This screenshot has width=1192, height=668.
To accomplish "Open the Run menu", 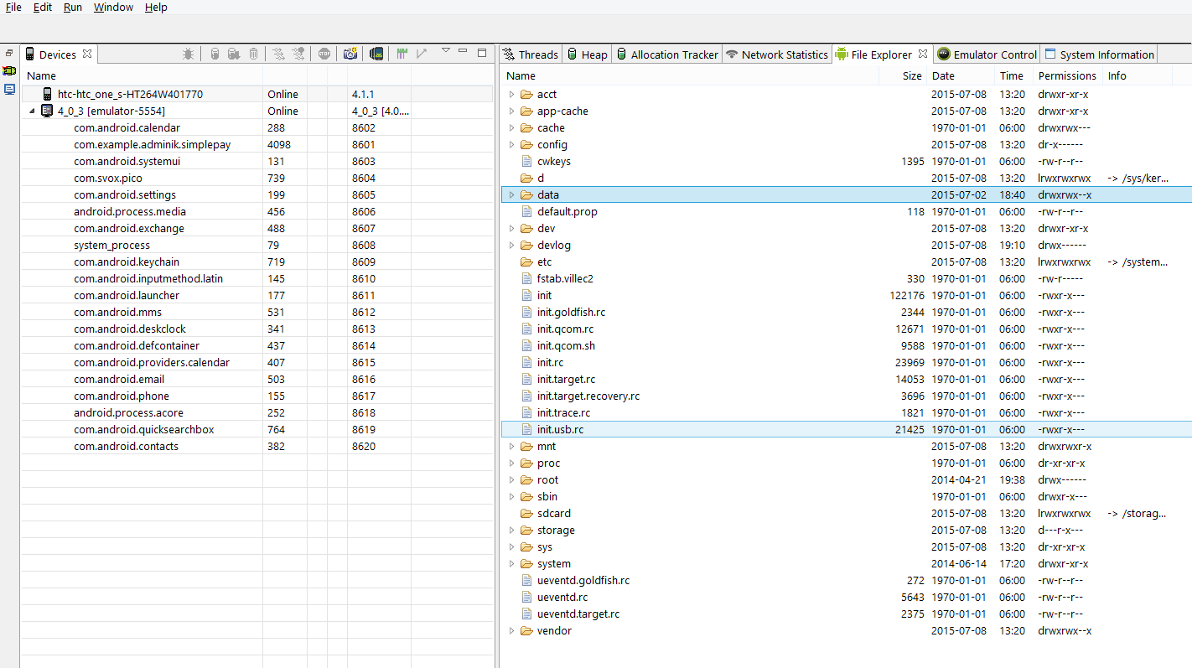I will [x=73, y=7].
